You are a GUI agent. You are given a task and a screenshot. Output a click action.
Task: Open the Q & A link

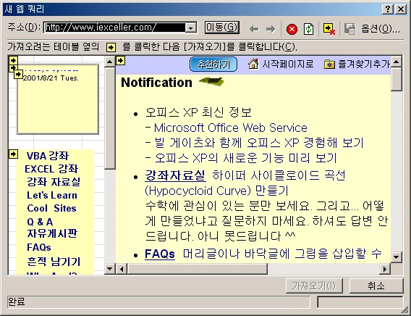[40, 222]
